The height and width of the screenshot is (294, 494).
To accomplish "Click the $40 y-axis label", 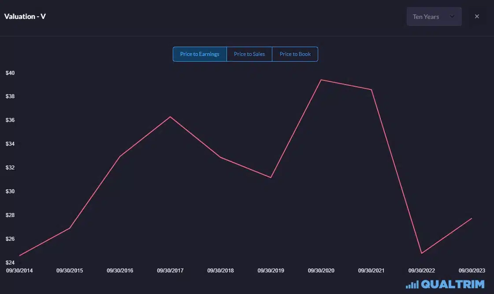I will pyautogui.click(x=10, y=73).
